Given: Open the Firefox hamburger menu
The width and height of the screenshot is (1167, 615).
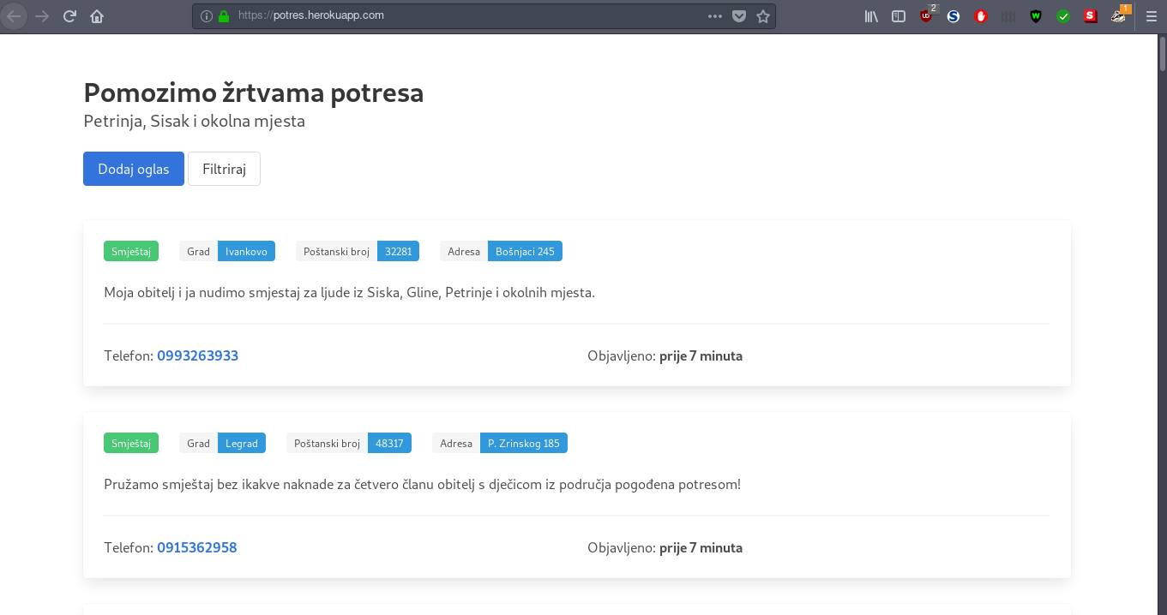Looking at the screenshot, I should point(1151,15).
